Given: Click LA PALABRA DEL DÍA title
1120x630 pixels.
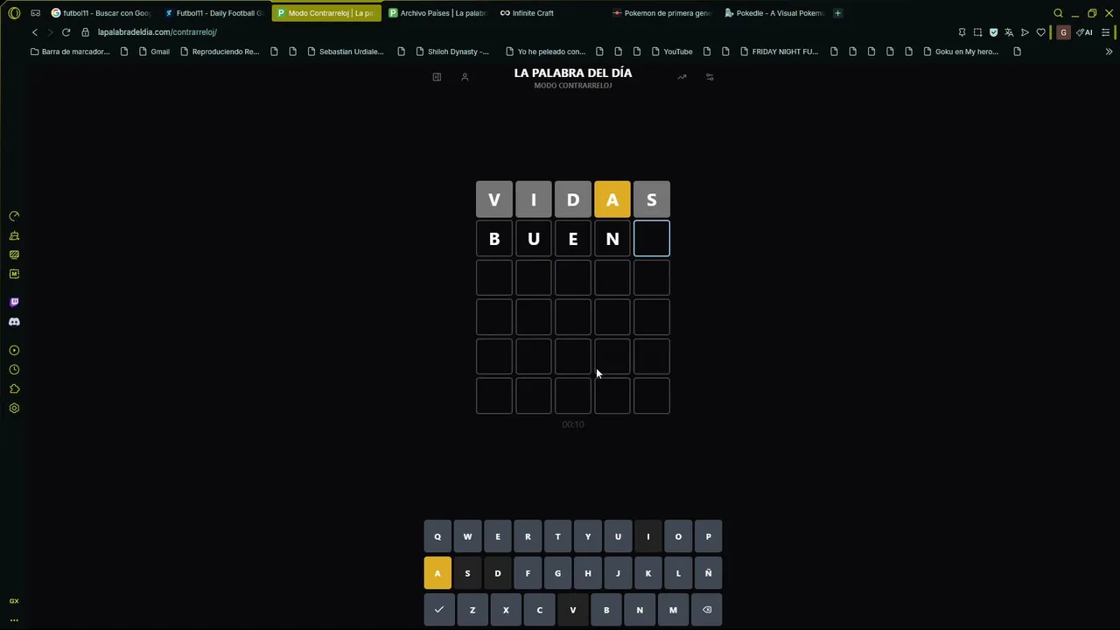Looking at the screenshot, I should click(x=573, y=73).
